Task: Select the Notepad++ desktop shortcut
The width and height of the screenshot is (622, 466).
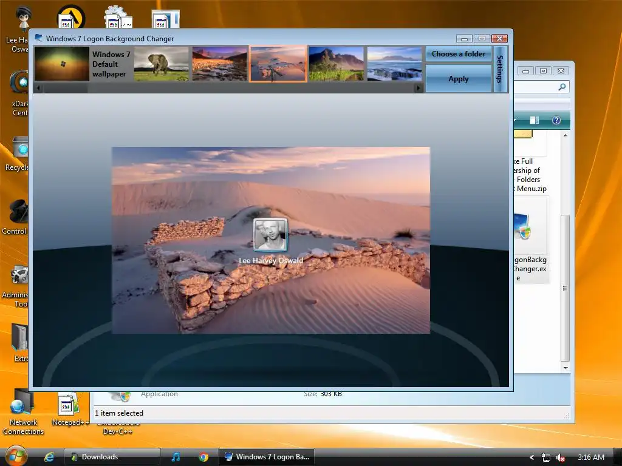Action: coord(69,409)
